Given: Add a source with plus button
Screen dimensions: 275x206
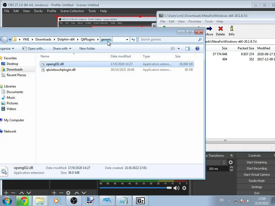Looking at the screenshot, I should point(54,193).
